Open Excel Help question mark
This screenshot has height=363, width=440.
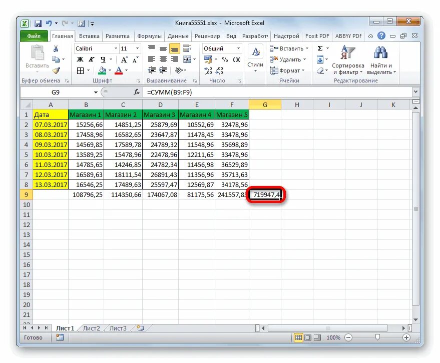point(381,36)
